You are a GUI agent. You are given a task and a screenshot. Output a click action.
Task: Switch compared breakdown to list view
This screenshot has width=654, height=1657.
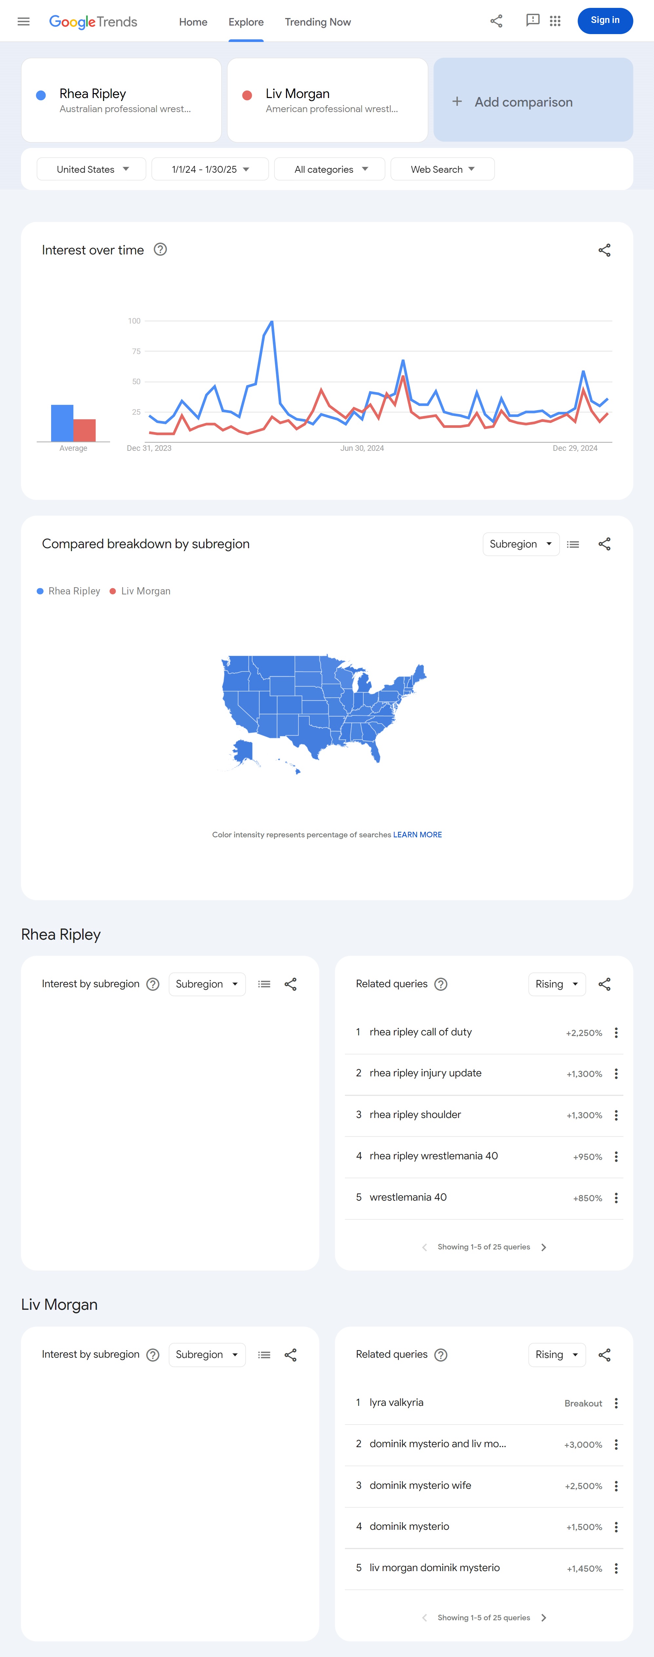point(572,544)
